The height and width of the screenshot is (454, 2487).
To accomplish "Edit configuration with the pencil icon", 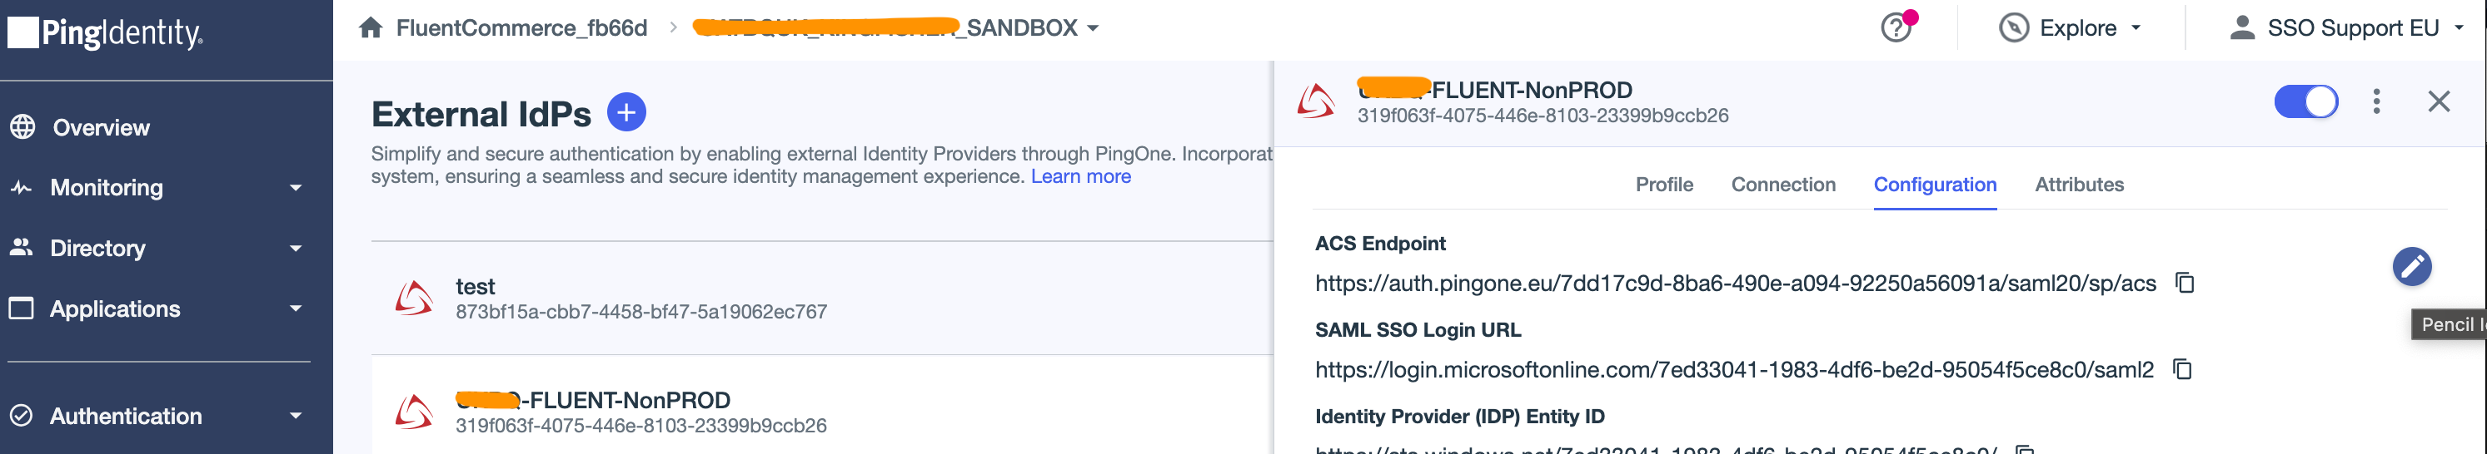I will (2410, 267).
